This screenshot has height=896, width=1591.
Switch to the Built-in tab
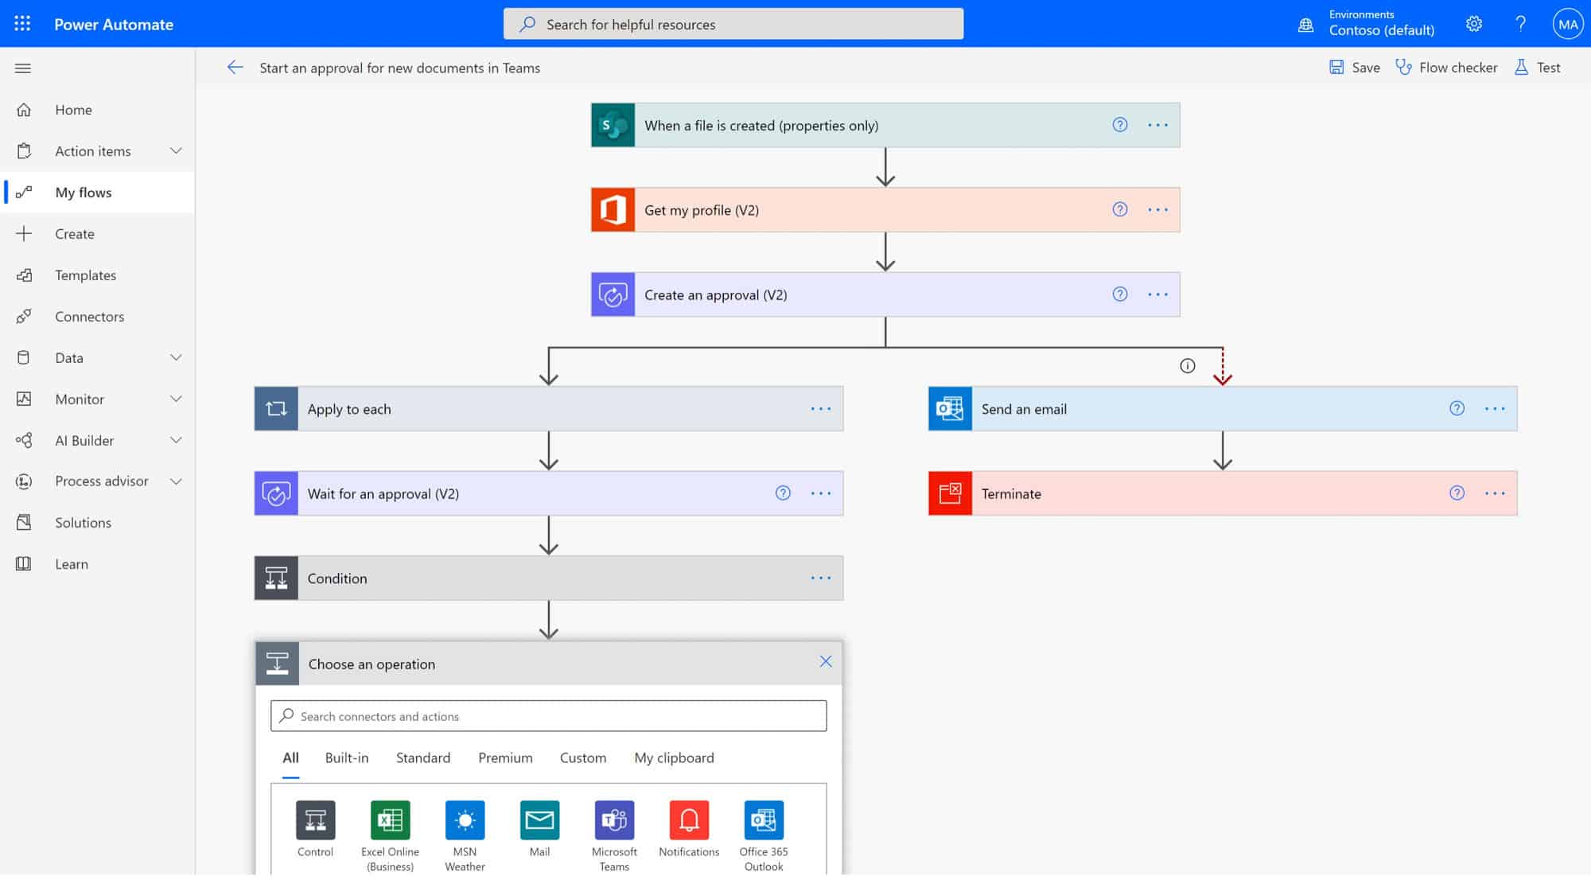pyautogui.click(x=346, y=758)
